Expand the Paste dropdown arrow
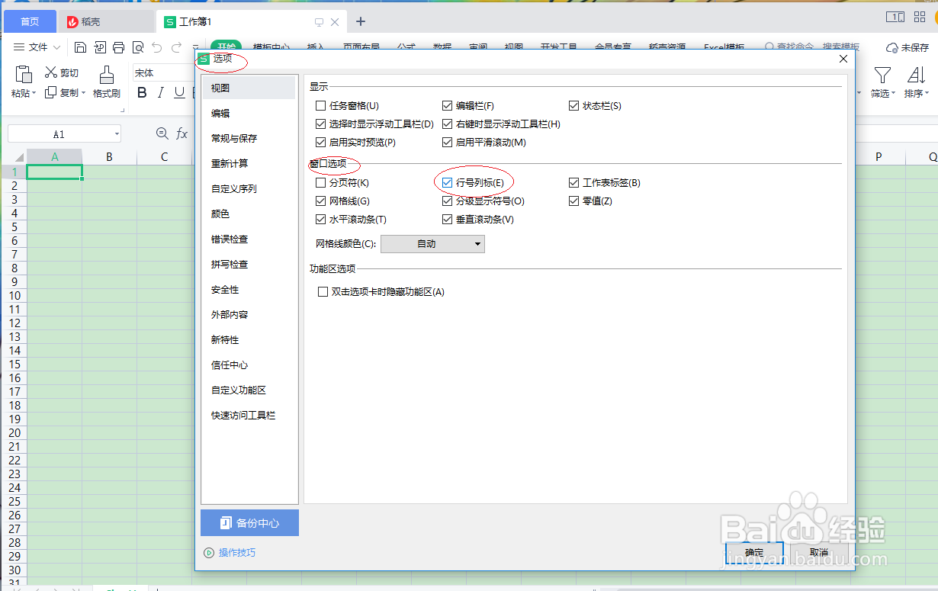 pyautogui.click(x=34, y=93)
